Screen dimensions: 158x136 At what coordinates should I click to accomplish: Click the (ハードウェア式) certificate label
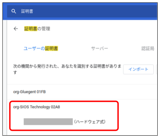click(90, 122)
